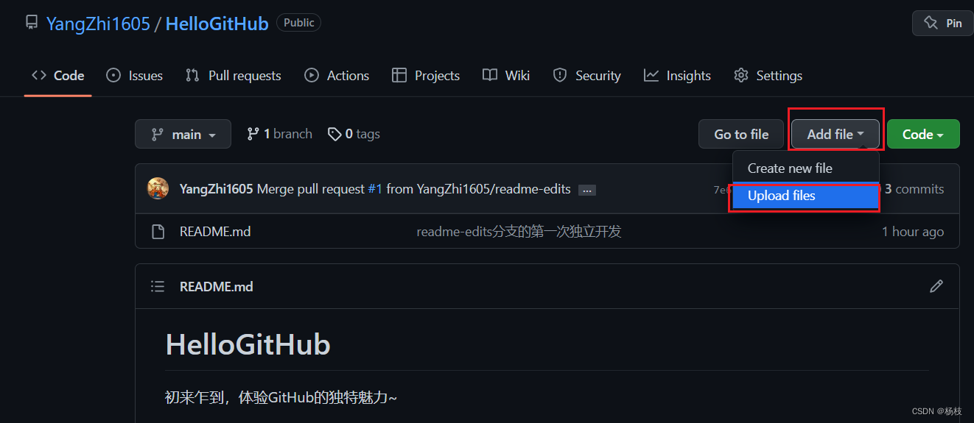
Task: Click the 1 hour ago timestamp
Action: point(913,231)
